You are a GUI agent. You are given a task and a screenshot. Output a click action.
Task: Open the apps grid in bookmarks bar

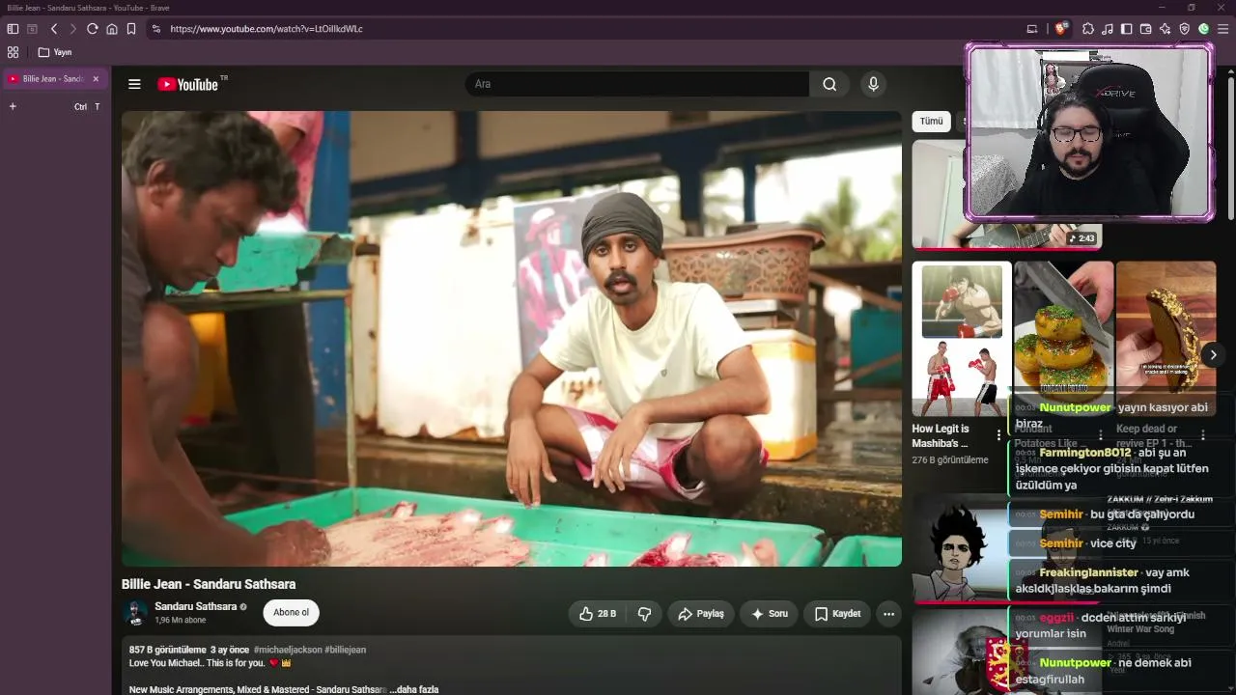point(13,52)
